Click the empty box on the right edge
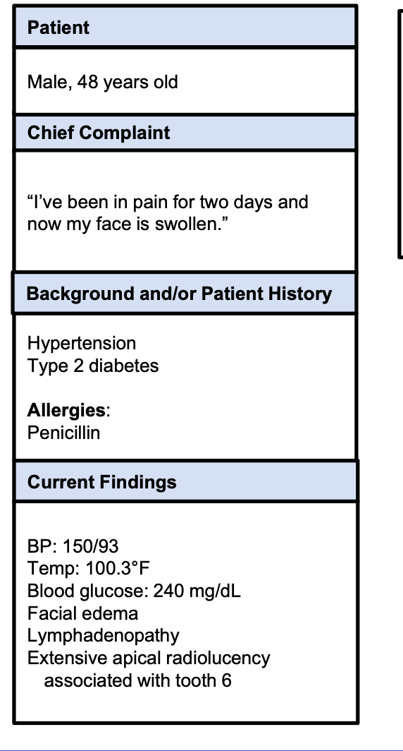The image size is (403, 751). point(401,134)
